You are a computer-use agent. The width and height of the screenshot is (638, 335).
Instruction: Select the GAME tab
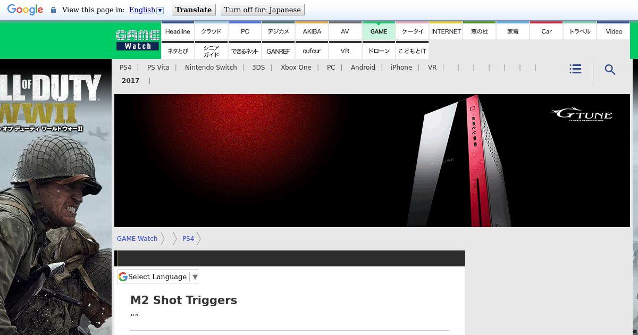click(379, 31)
